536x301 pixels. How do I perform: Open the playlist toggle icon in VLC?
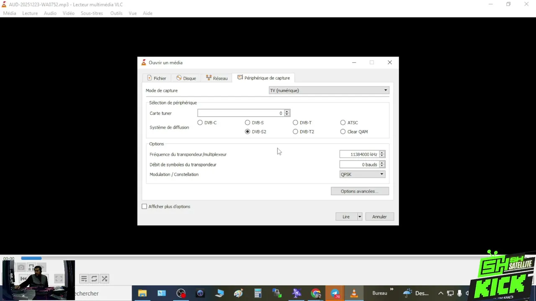(84, 278)
